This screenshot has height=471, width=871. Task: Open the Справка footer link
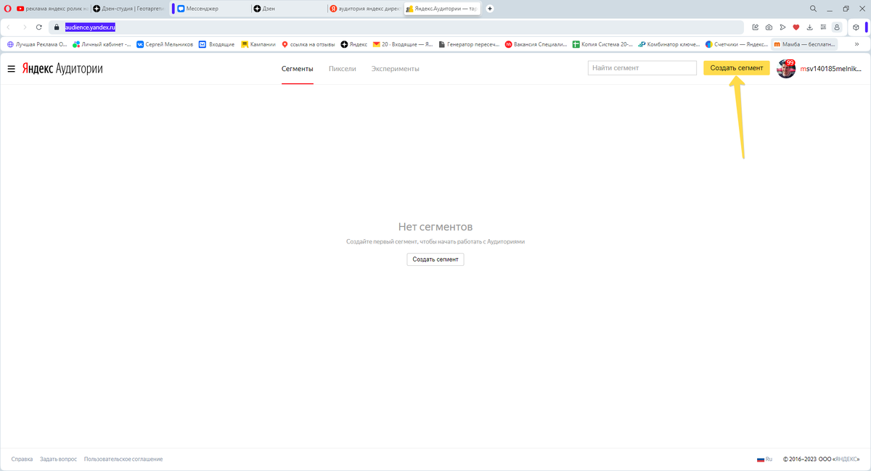click(x=22, y=459)
